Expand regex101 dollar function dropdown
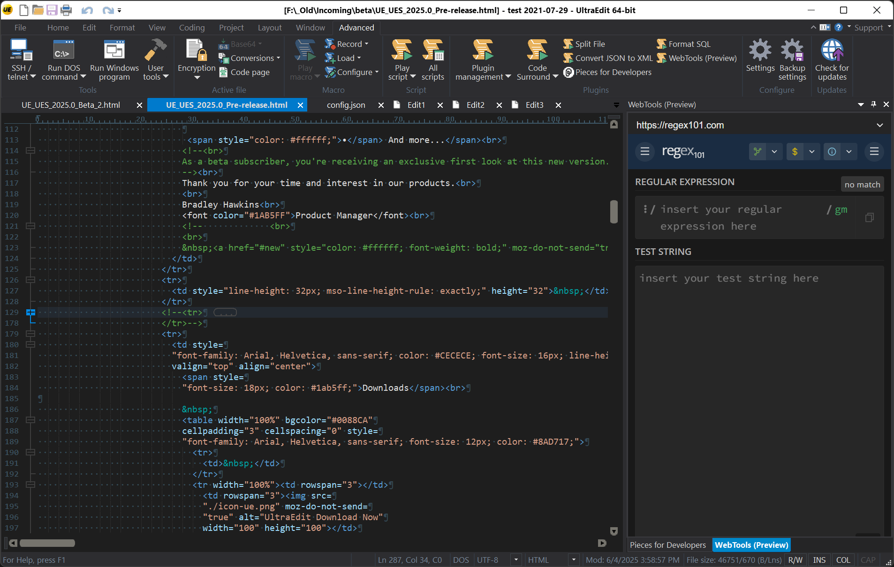The image size is (894, 567). (812, 151)
